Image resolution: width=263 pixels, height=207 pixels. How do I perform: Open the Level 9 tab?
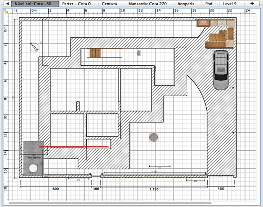pyautogui.click(x=229, y=4)
